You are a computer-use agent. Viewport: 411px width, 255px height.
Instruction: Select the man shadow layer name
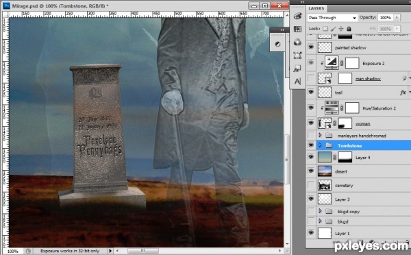click(368, 78)
